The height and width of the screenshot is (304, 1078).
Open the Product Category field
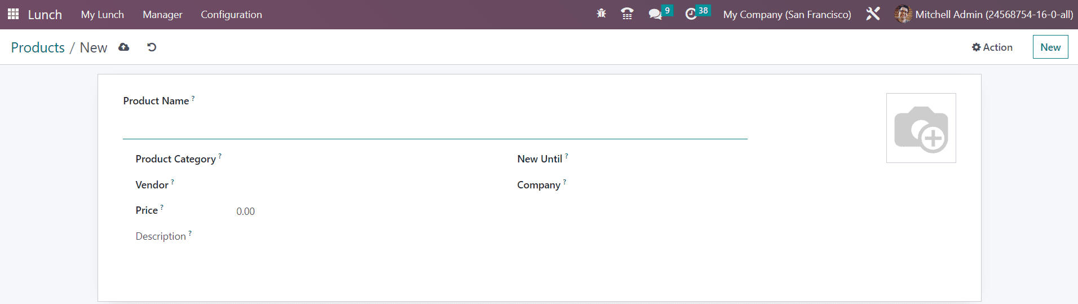[x=364, y=160]
